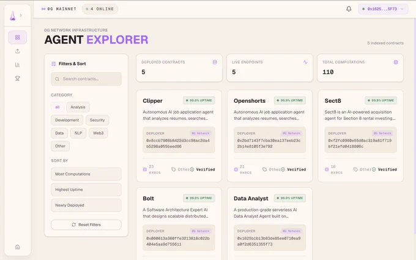The image size is (416, 260).
Task: Toggle the Security category filter
Action: 97,120
